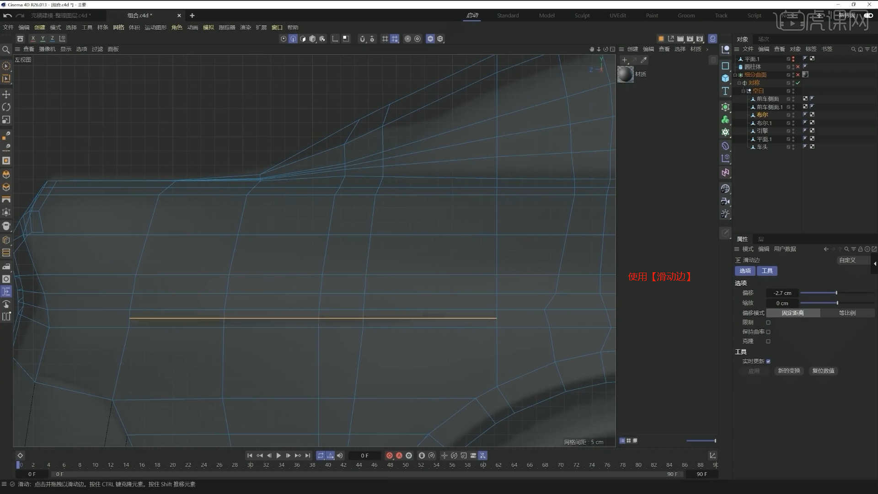
Task: Select the Move tool in left toolbar
Action: point(6,94)
